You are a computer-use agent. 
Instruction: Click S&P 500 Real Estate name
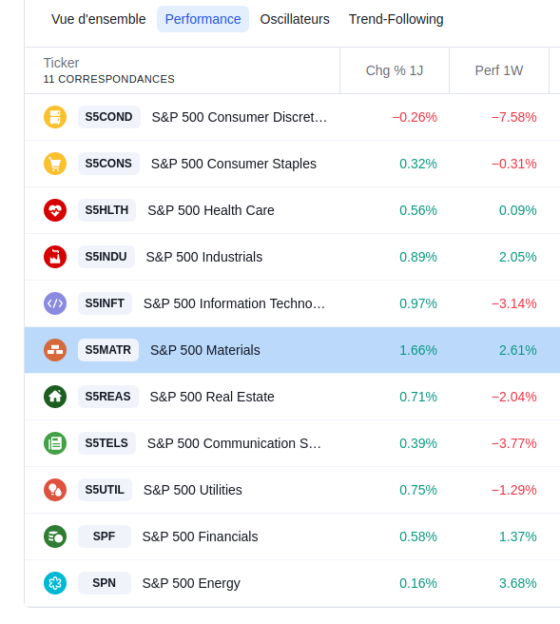point(212,397)
